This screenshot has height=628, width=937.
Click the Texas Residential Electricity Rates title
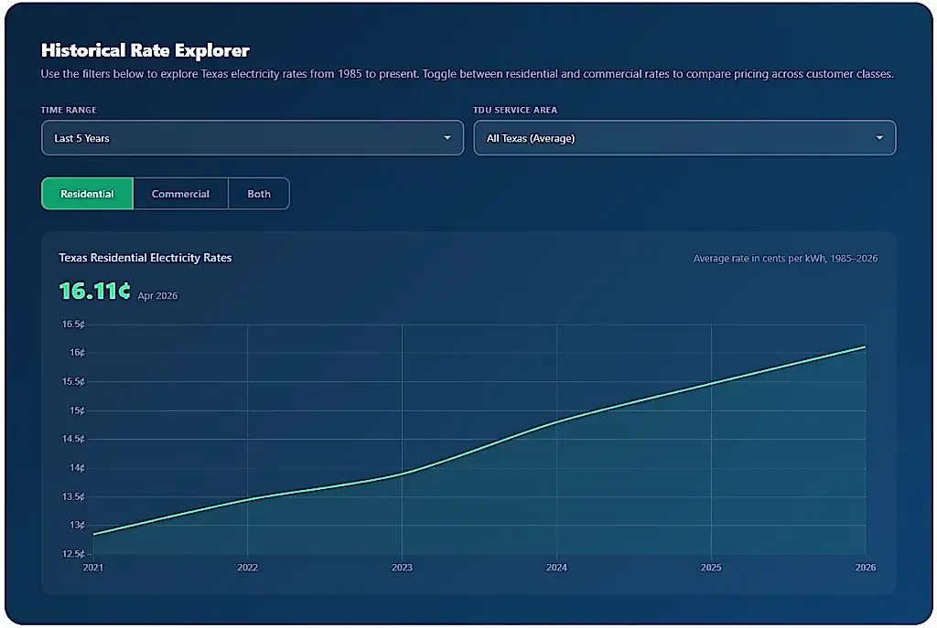(145, 257)
